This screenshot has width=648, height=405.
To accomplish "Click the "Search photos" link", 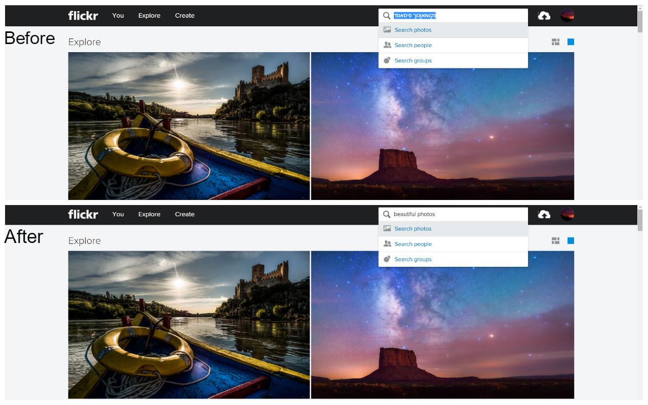I will point(413,29).
